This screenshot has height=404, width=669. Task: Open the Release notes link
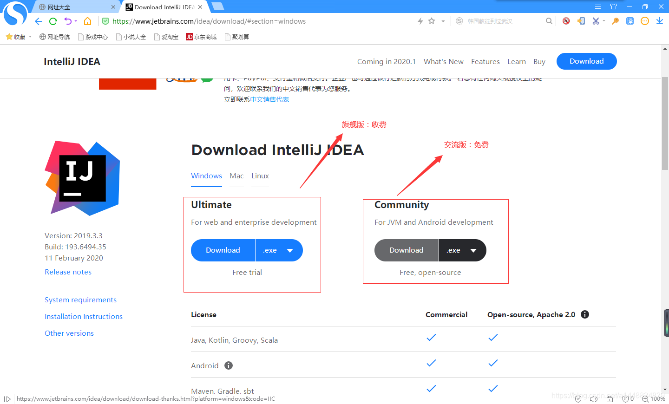tap(68, 272)
